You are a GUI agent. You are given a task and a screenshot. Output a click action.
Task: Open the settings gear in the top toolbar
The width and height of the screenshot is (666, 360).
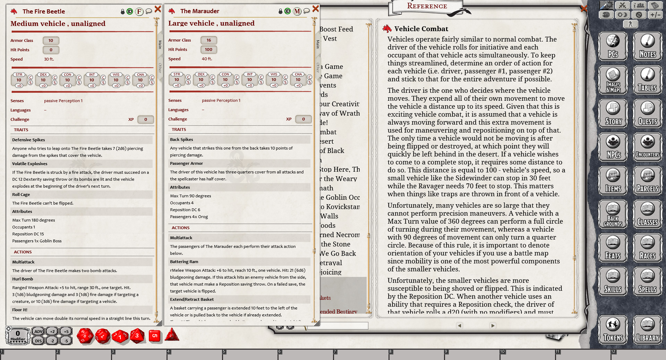point(639,15)
